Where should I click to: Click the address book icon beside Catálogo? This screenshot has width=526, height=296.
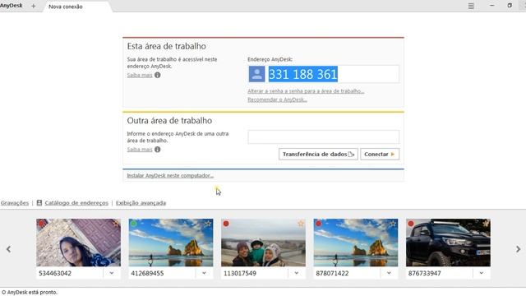[x=39, y=203]
